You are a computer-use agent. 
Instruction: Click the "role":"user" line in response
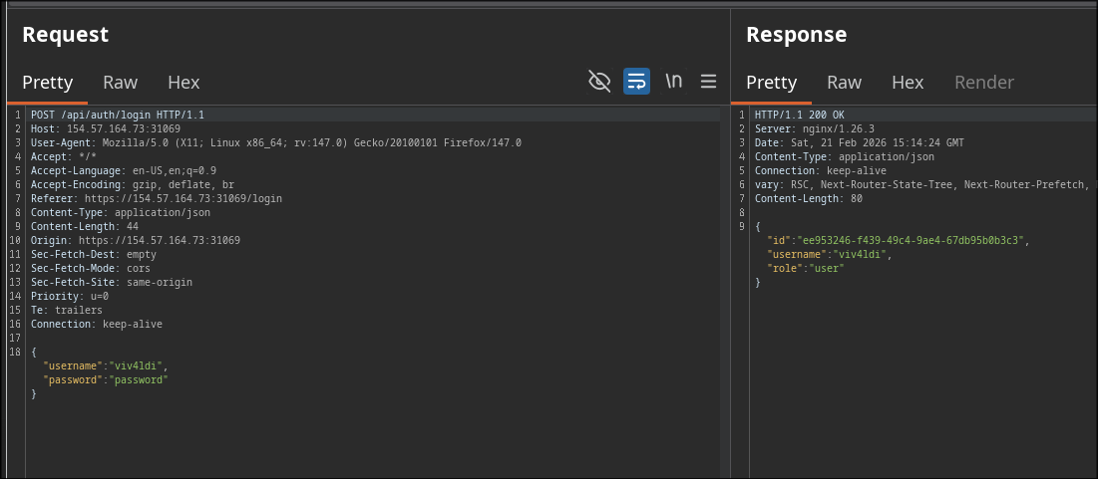tap(806, 269)
